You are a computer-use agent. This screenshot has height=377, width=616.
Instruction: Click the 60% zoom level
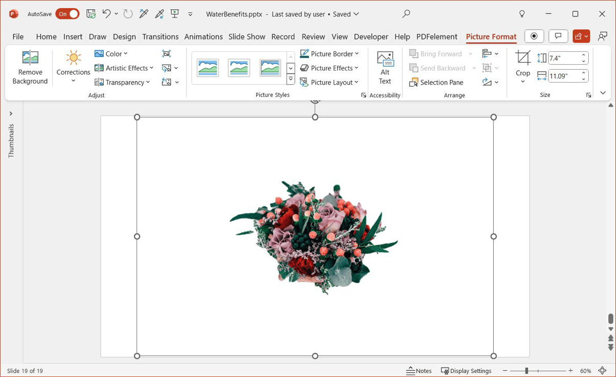pos(586,371)
